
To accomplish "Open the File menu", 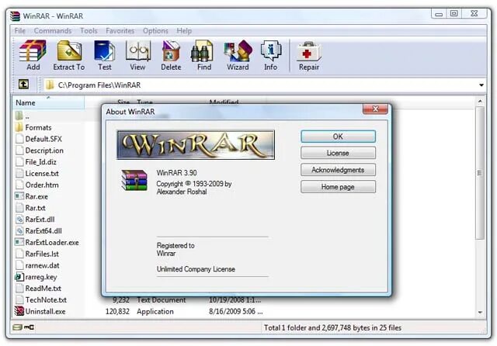I will click(20, 31).
